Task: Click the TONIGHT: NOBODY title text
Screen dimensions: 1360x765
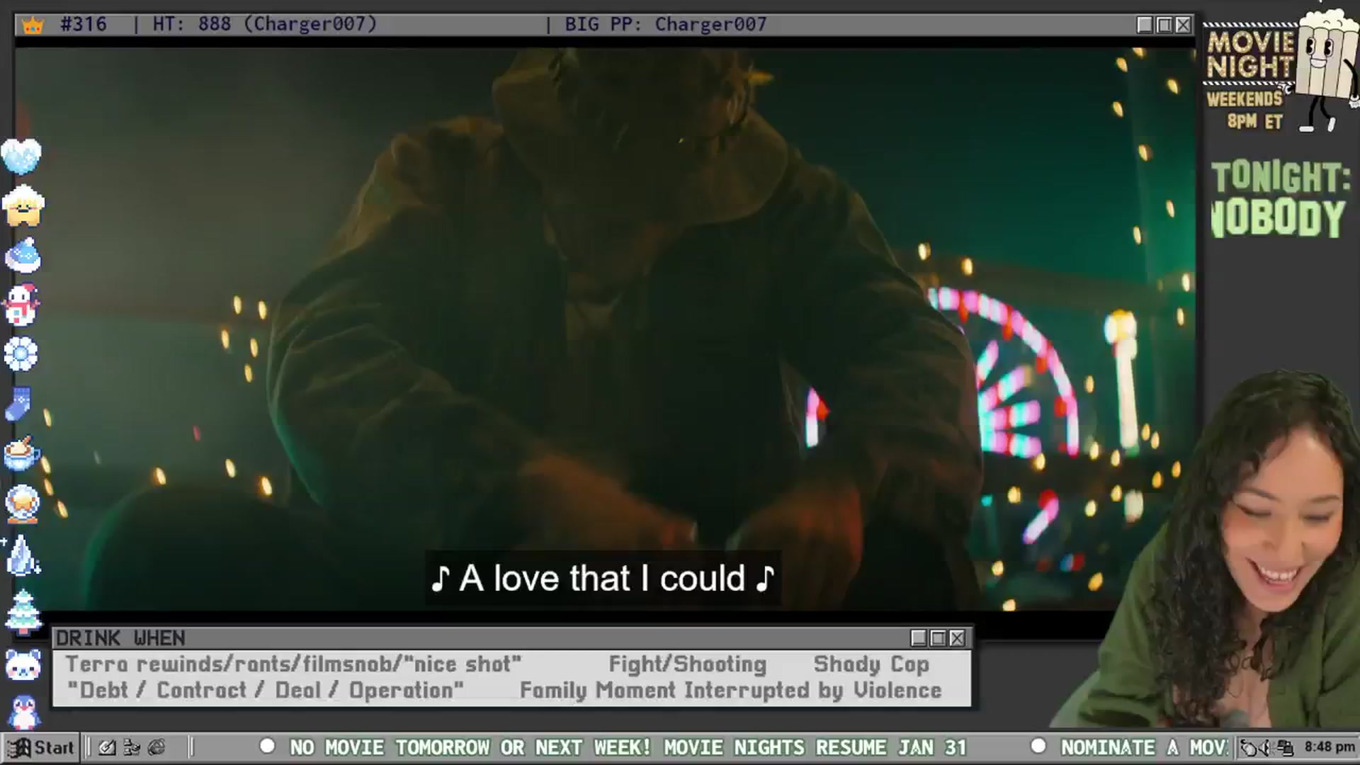Action: [x=1279, y=199]
